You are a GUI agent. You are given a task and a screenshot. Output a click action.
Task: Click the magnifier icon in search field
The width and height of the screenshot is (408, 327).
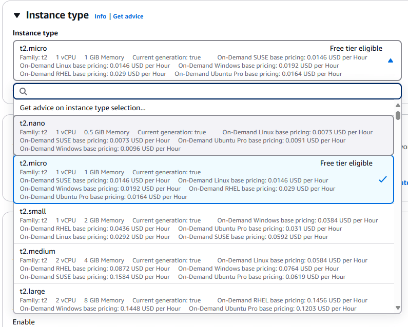[23, 92]
